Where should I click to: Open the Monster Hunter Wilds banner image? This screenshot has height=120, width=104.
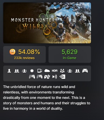pos(47,23)
